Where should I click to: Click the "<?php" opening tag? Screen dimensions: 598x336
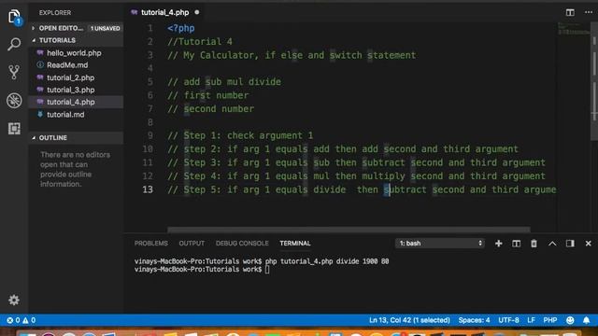point(180,29)
